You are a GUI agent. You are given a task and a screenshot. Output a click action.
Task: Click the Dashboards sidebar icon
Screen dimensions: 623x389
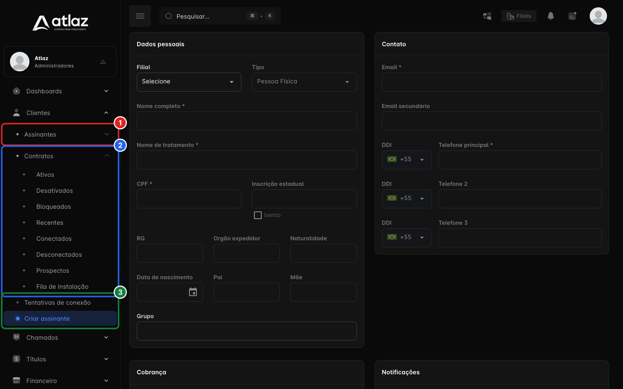16,91
